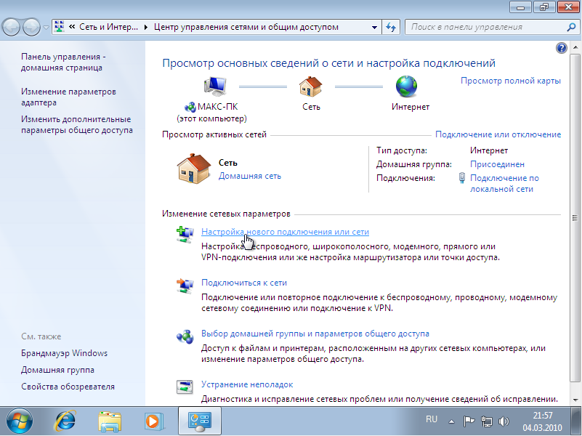
Task: Click the house network icon in map
Action: 311,87
